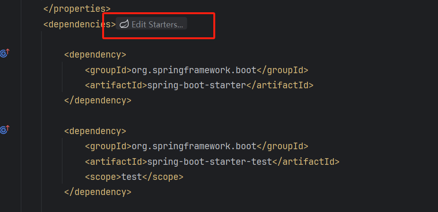Screen dimensions: 438x212
Task: Click the opening scope tag
Action: coord(104,177)
